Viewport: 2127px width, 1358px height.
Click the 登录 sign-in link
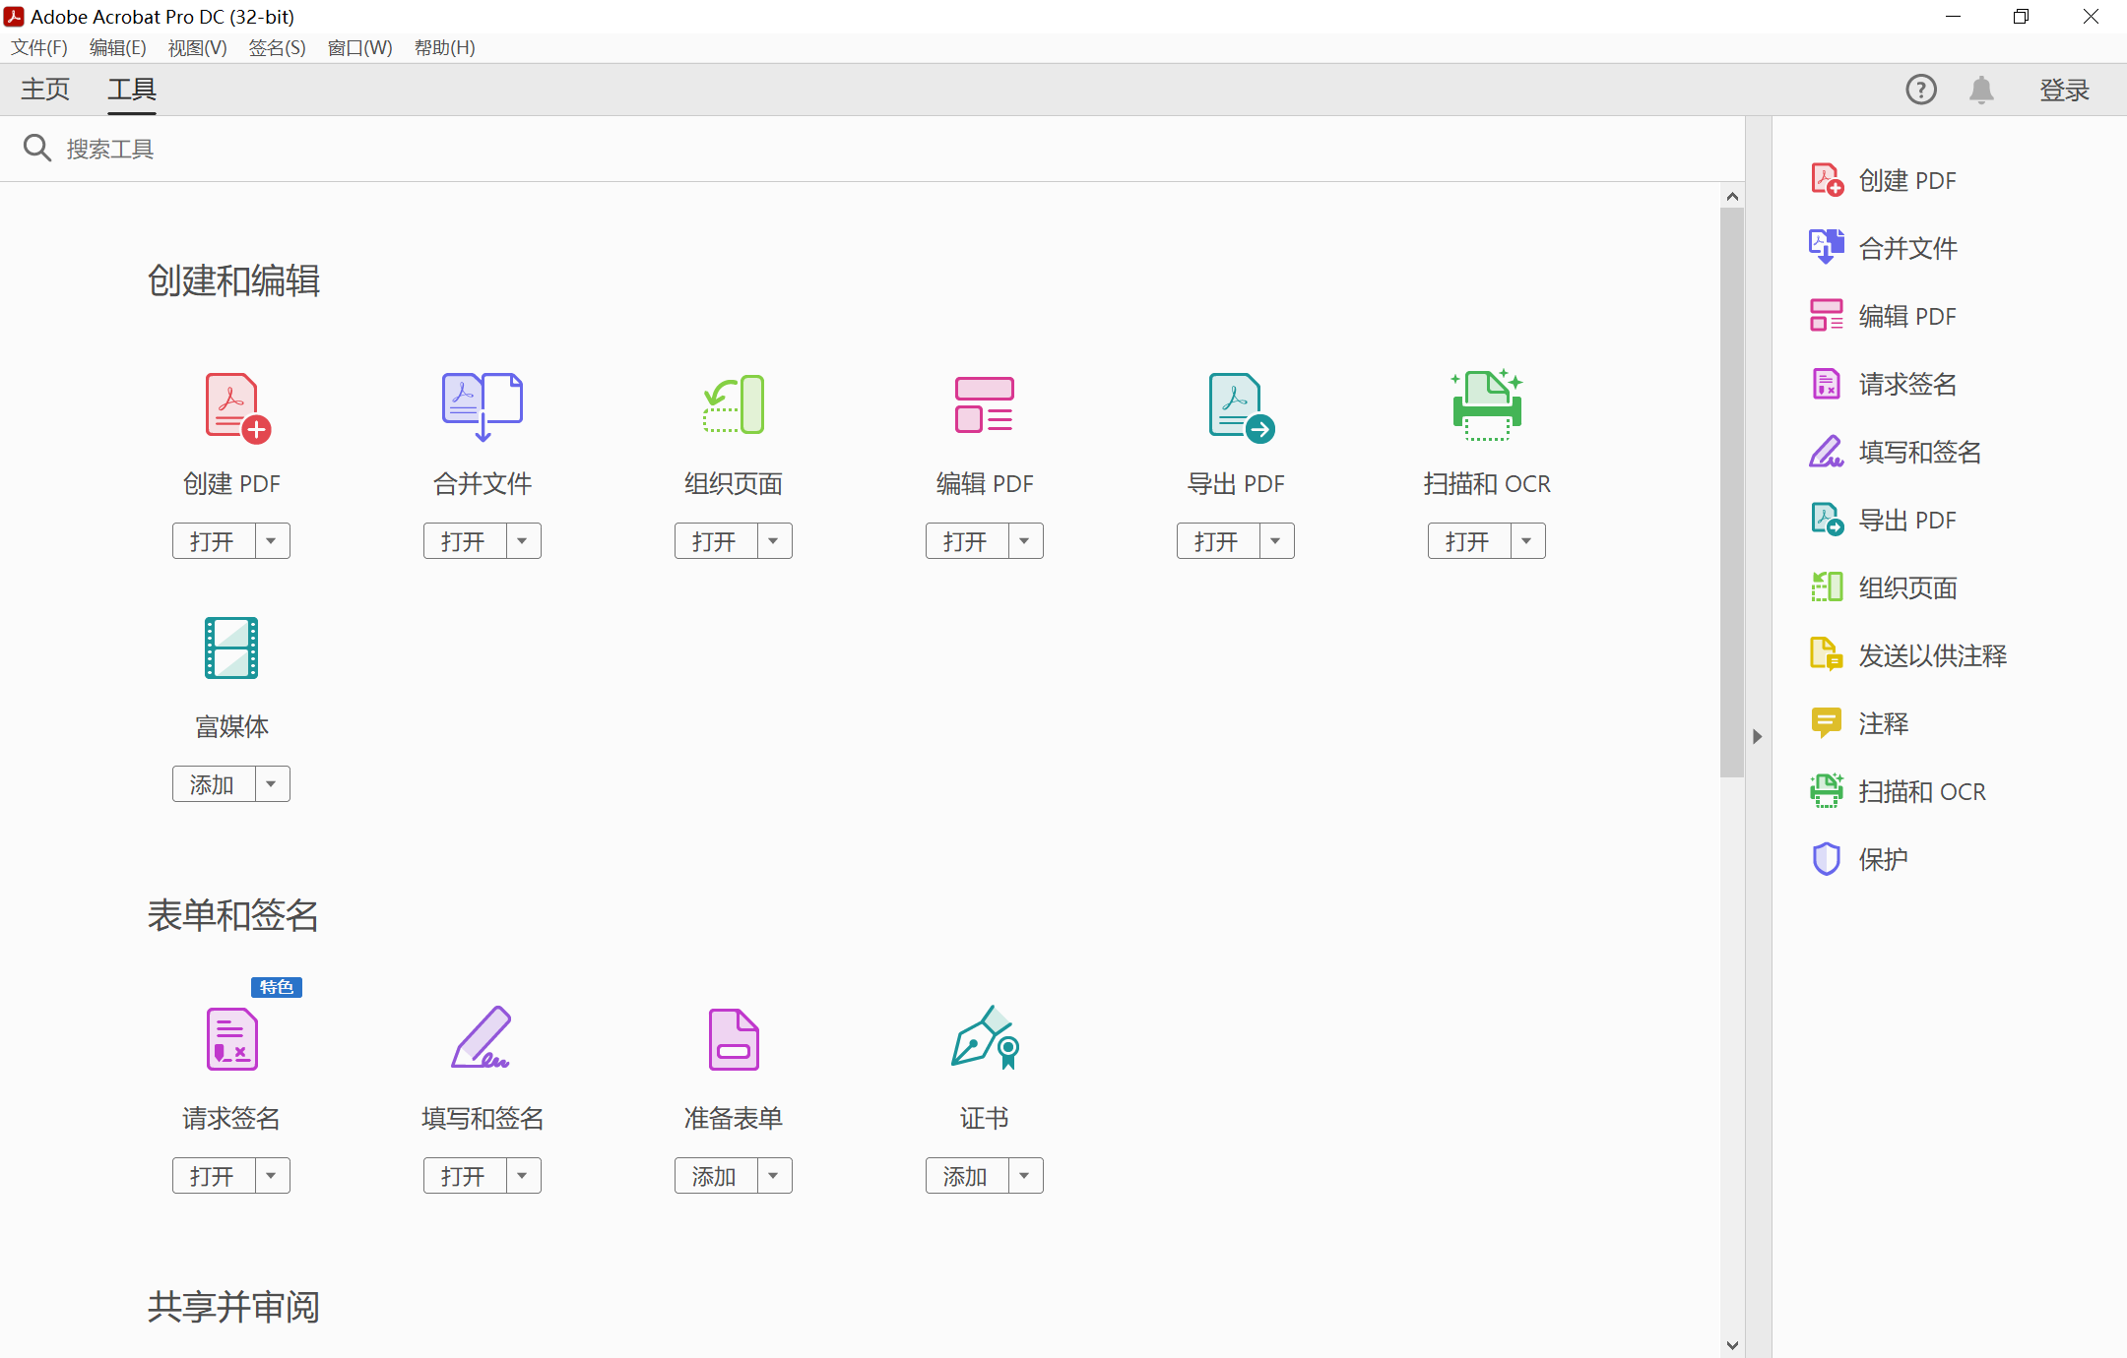tap(2065, 91)
